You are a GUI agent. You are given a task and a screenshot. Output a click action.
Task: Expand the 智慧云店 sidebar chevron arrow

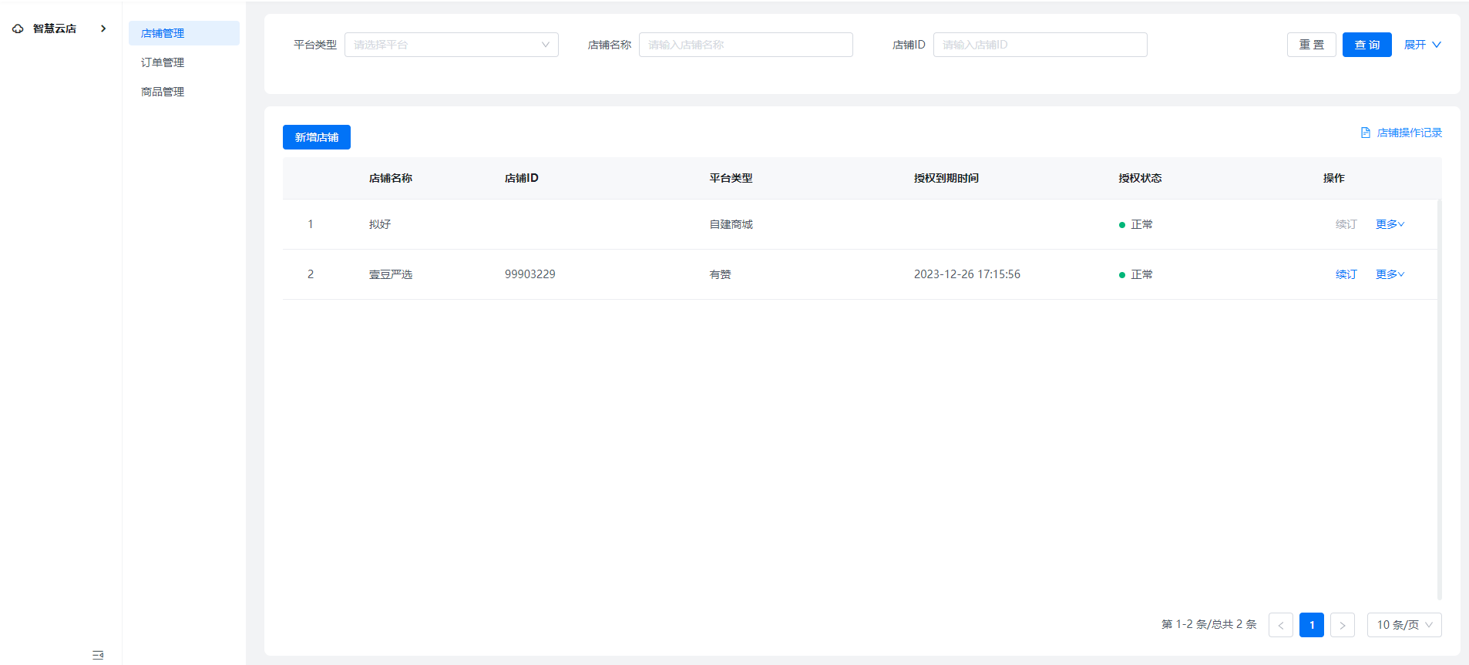(103, 29)
